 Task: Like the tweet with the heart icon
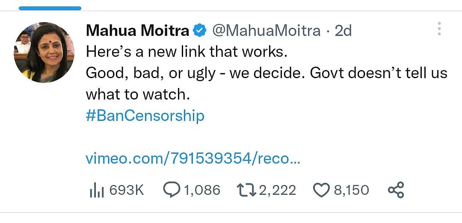pyautogui.click(x=321, y=190)
